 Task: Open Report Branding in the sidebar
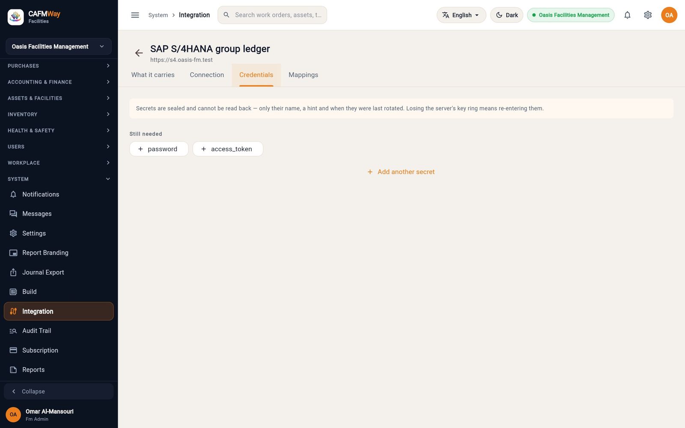(x=59, y=253)
